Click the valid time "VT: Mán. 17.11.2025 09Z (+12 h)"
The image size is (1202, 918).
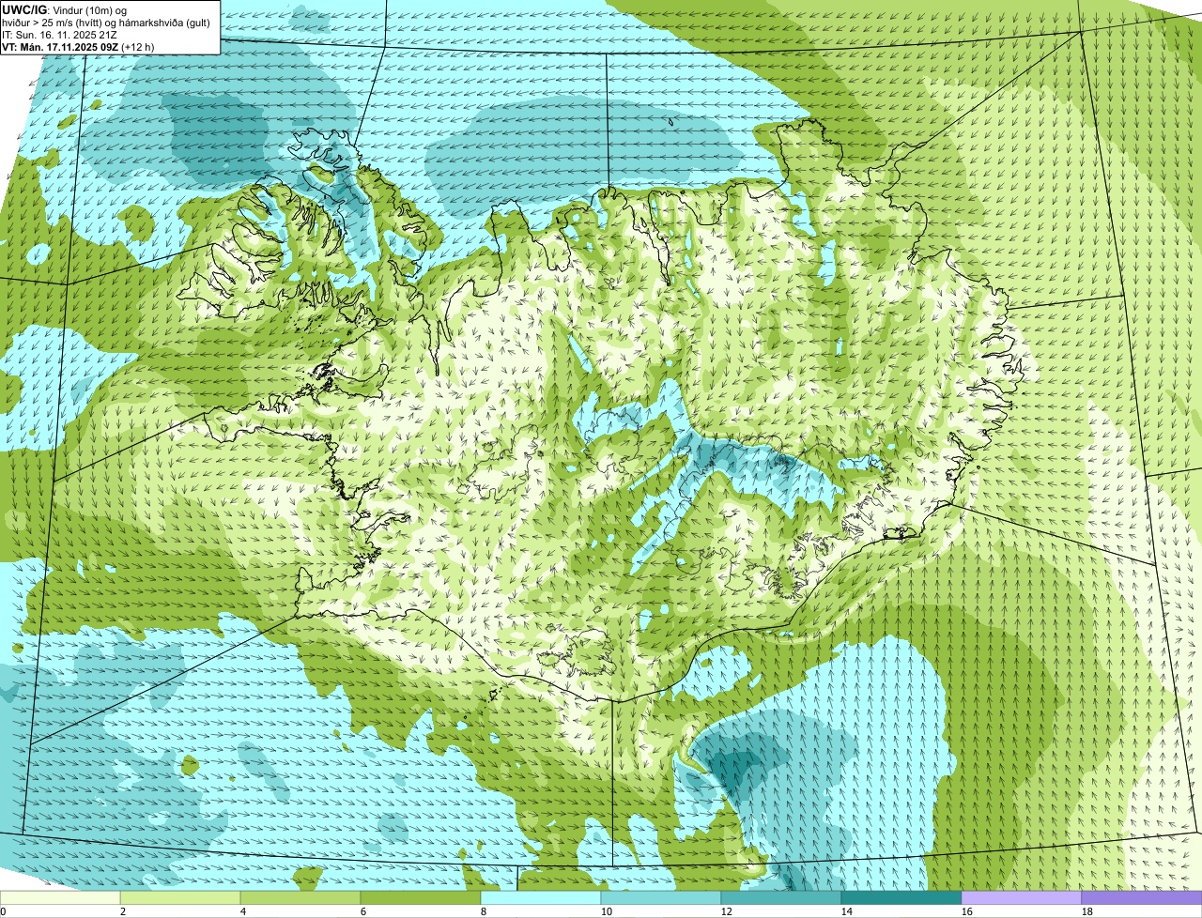78,46
